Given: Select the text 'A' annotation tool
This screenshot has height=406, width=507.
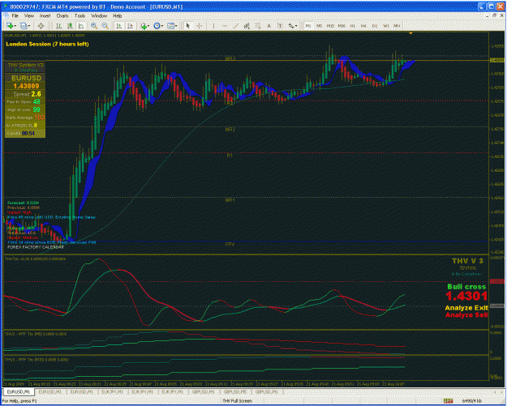Looking at the screenshot, I should pyautogui.click(x=269, y=26).
